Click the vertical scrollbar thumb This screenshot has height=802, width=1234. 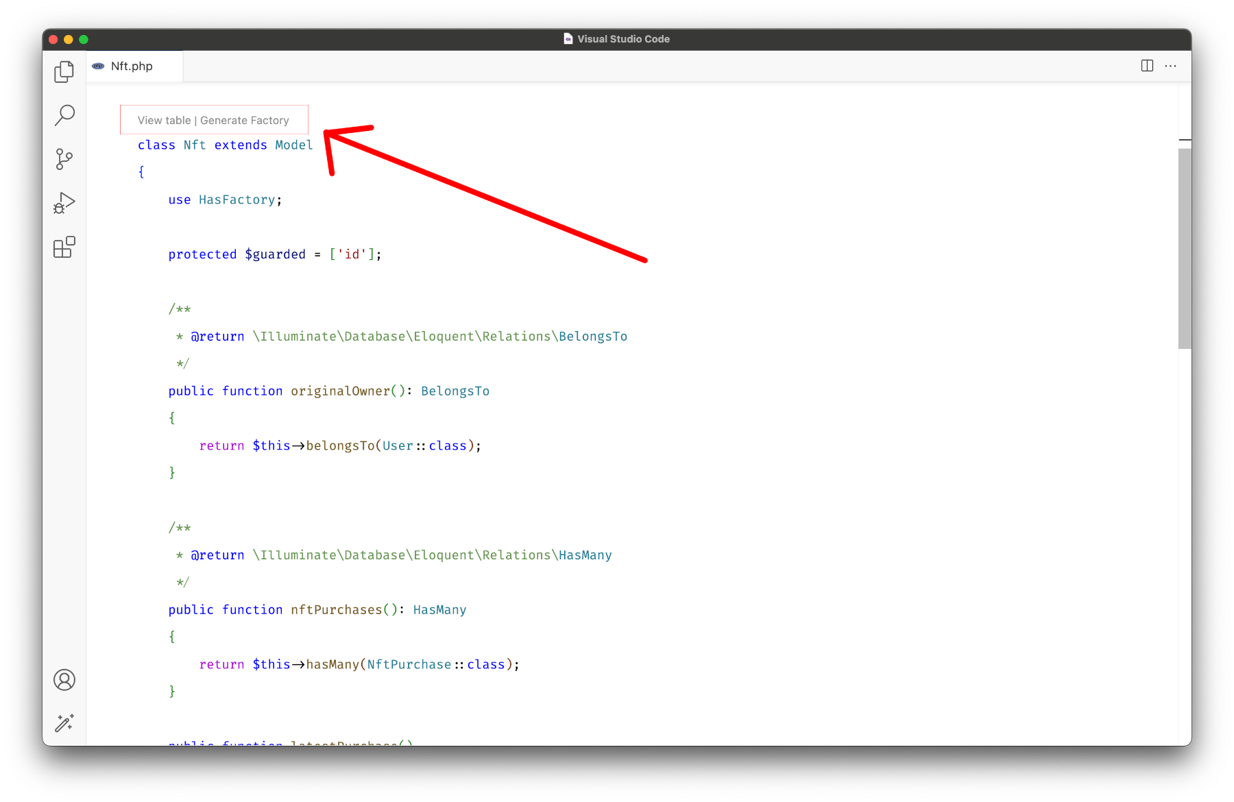pyautogui.click(x=1185, y=248)
